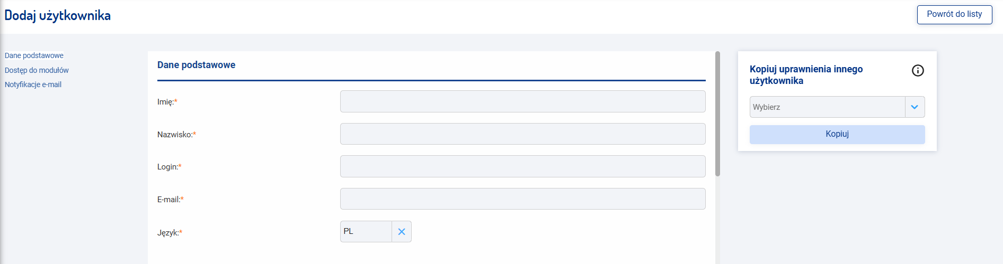Go back via Powrót do listy
Screen dimensions: 1003x264
click(x=954, y=14)
